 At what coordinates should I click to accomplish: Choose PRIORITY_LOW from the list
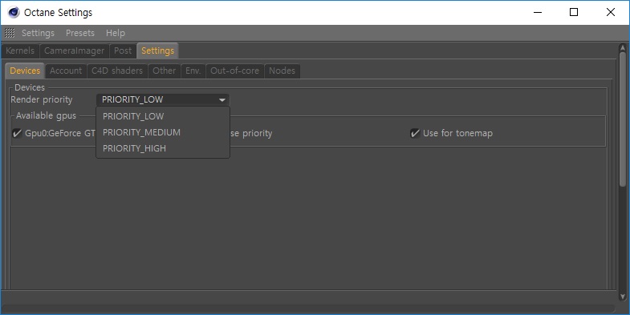tap(163, 116)
